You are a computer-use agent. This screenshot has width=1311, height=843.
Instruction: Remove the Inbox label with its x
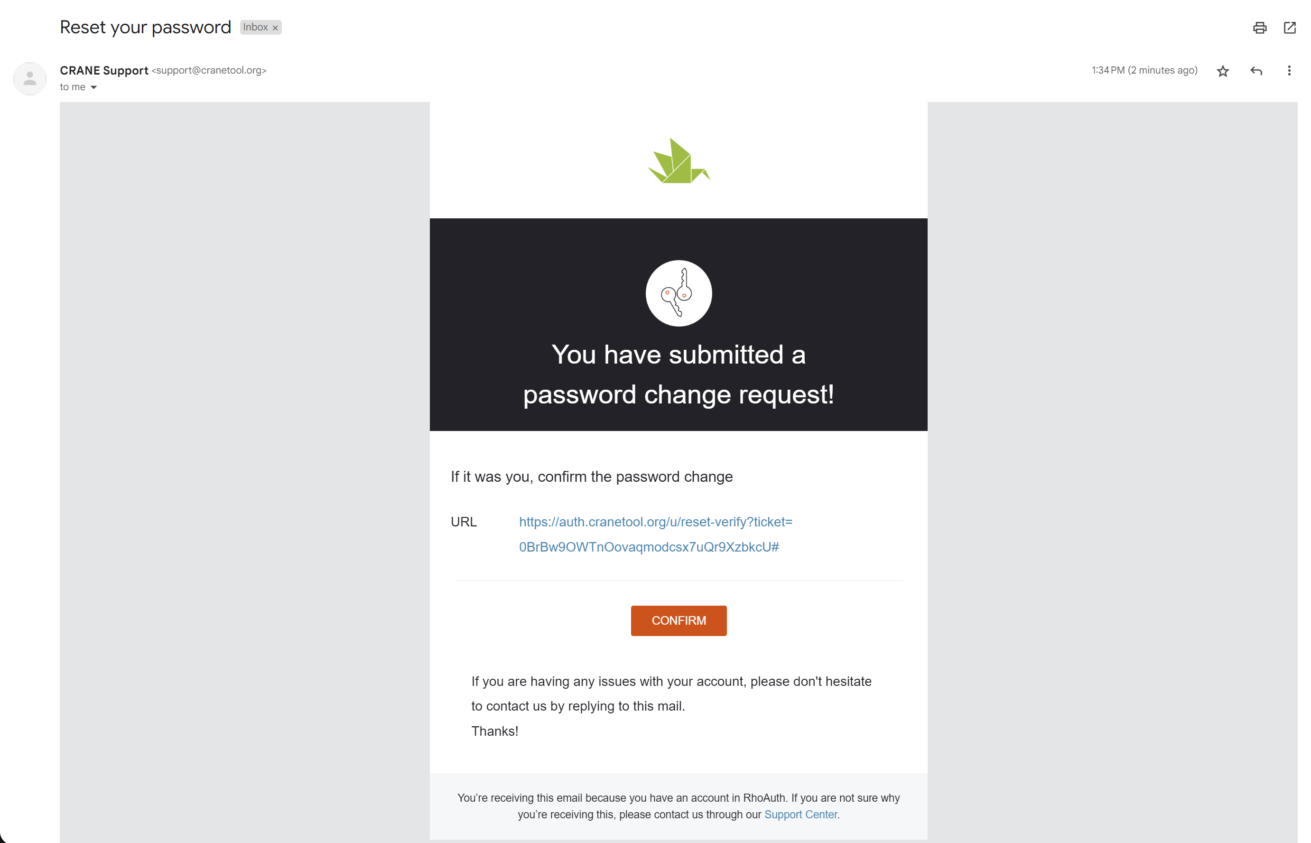[x=275, y=28]
